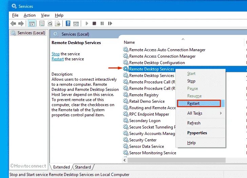Click the Name column header to sort

tap(183, 42)
